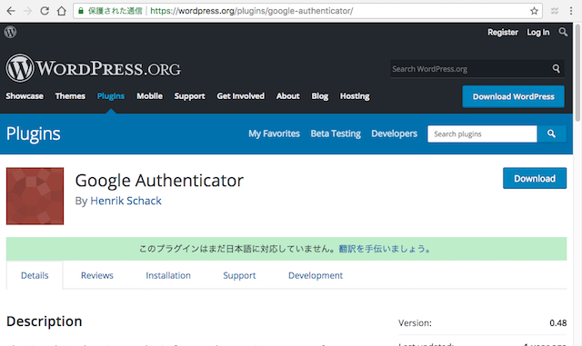Image resolution: width=582 pixels, height=346 pixels.
Task: Click the large WordPress.org logo
Action: pos(93,68)
